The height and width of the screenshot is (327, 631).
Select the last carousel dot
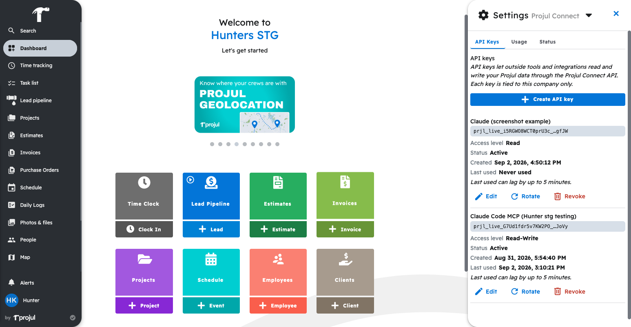point(277,144)
